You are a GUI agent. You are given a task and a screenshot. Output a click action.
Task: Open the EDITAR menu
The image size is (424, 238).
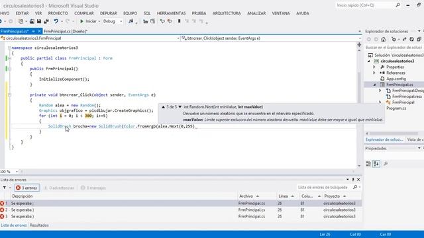(x=22, y=13)
